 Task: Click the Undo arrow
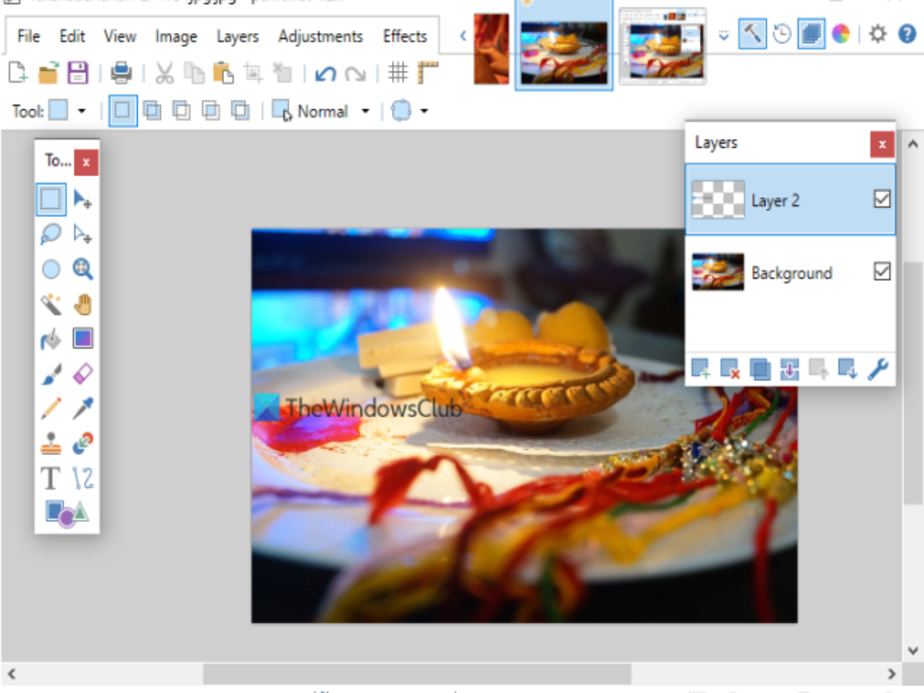coord(326,74)
